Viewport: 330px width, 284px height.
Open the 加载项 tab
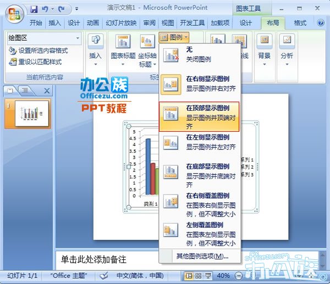tap(220, 23)
